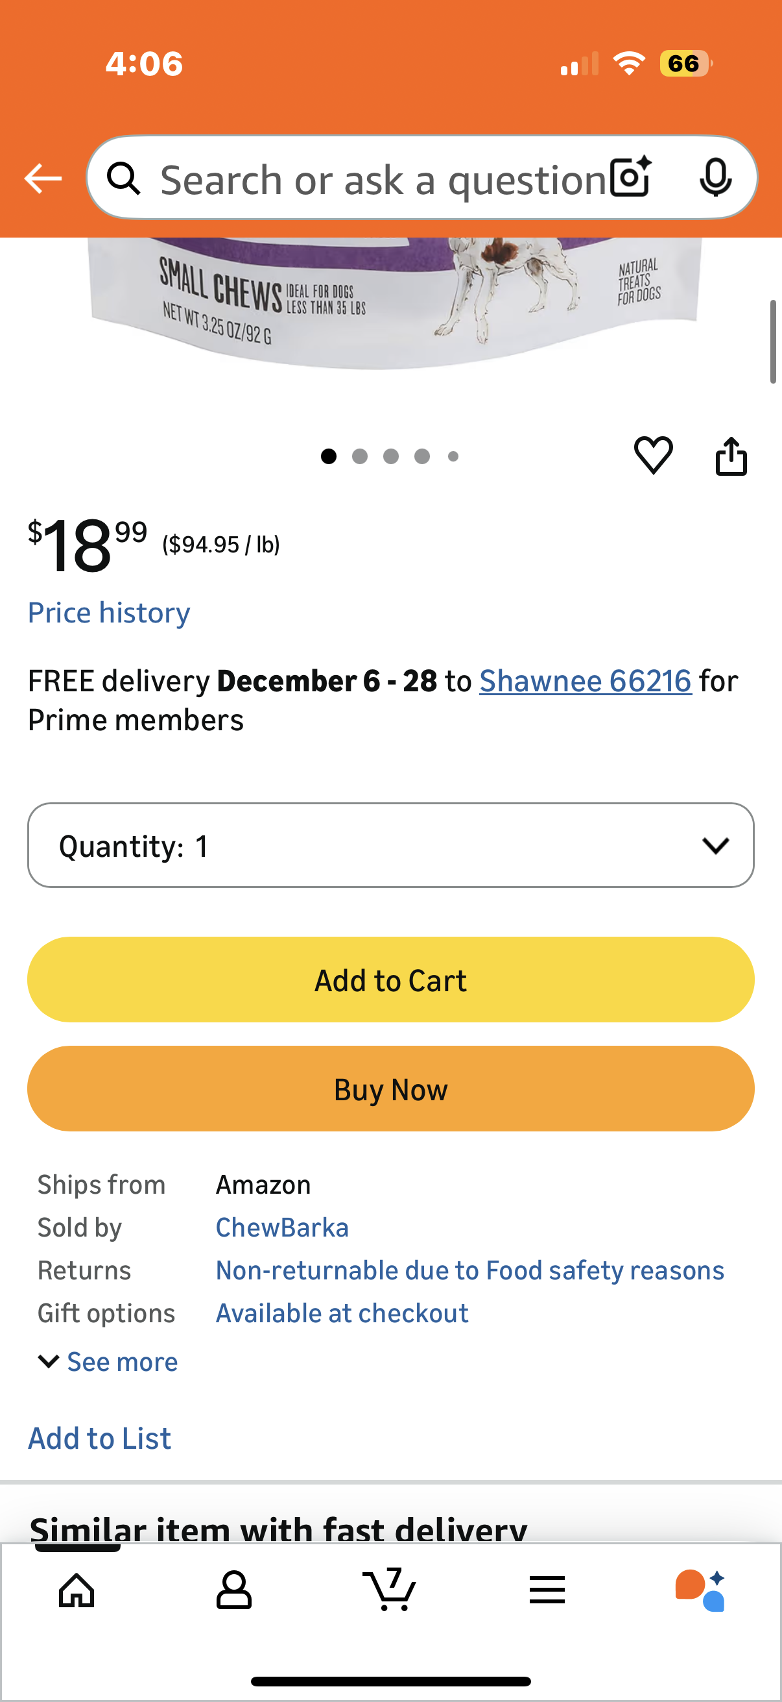
Task: Tap the back arrow icon
Action: (43, 179)
